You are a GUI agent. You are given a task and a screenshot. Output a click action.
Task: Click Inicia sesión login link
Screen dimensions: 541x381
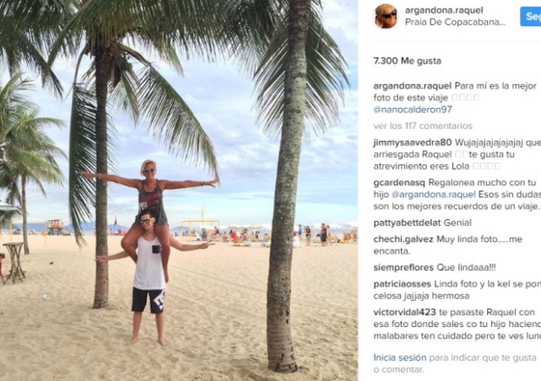pyautogui.click(x=400, y=358)
